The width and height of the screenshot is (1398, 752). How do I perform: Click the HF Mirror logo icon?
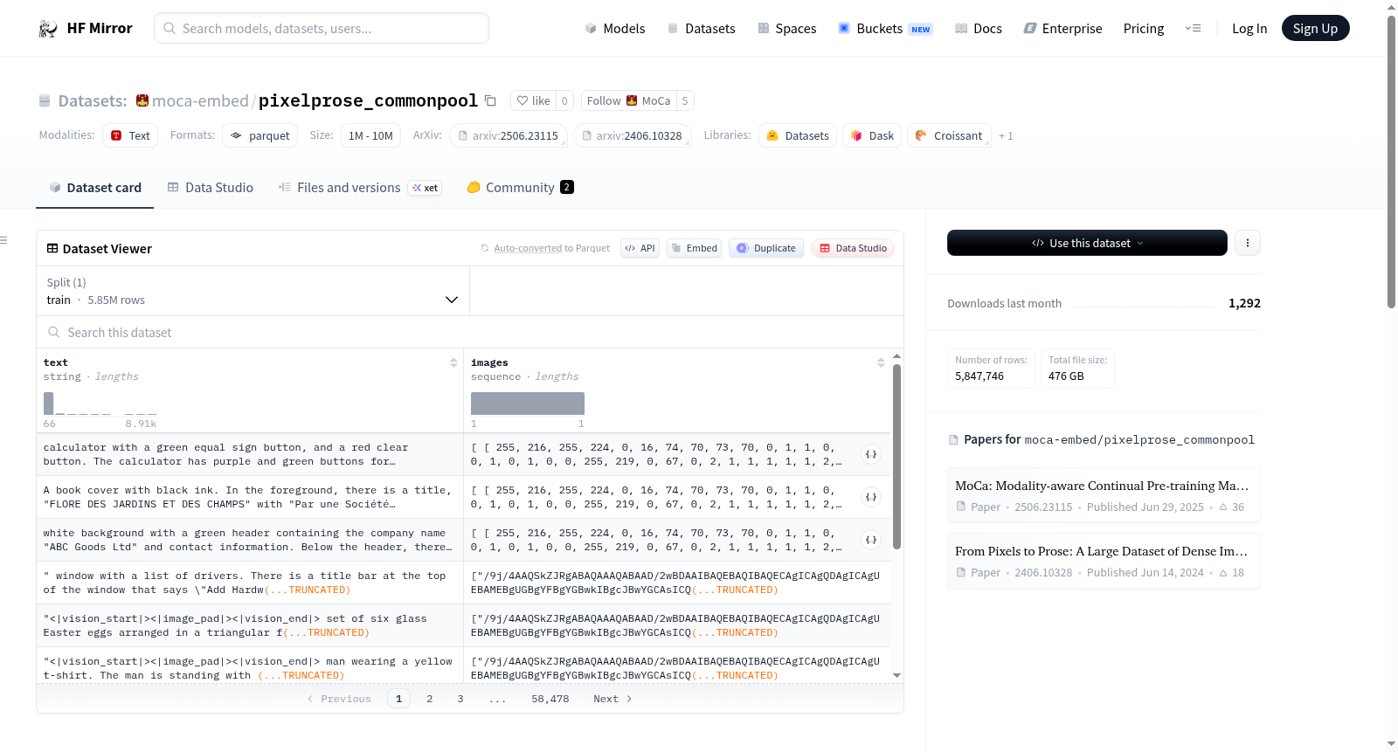tap(48, 29)
